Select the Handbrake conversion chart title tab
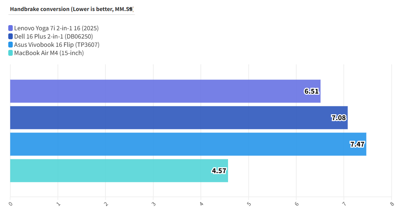Screen dimensions: 402x212 click(x=71, y=9)
